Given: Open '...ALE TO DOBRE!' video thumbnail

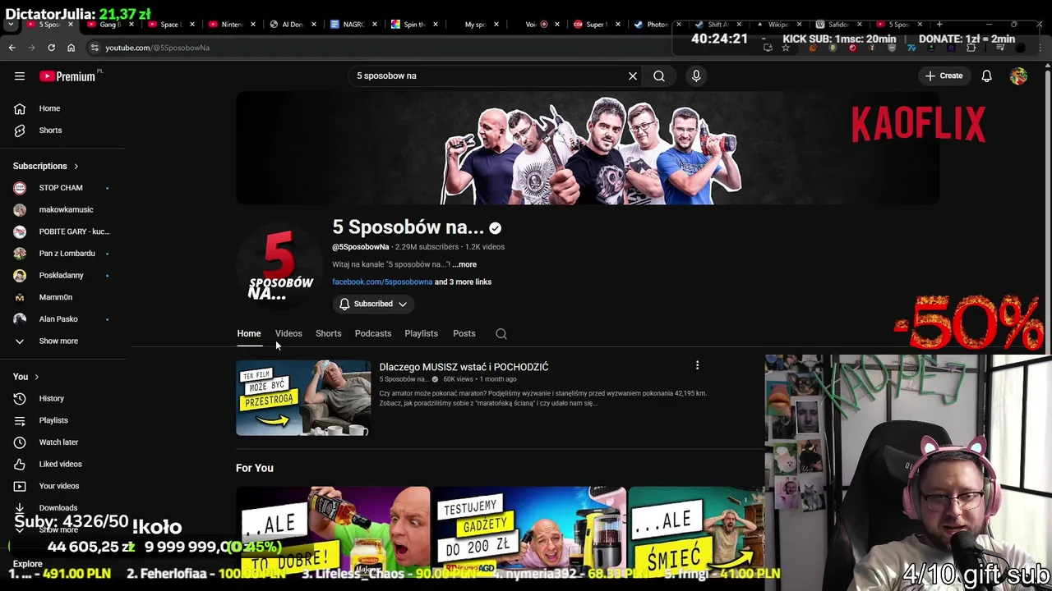Looking at the screenshot, I should 333,533.
